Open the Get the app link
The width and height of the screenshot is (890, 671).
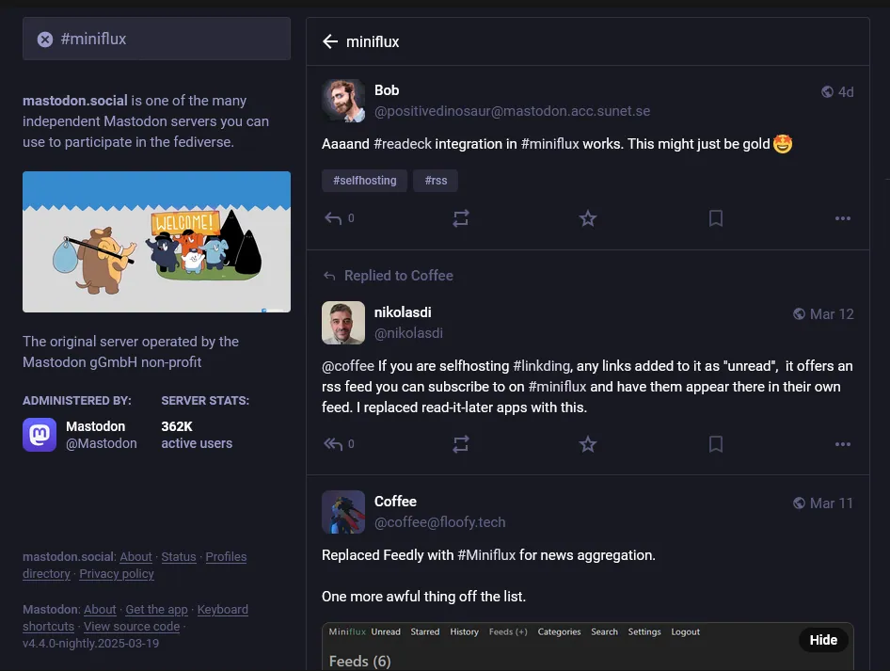[156, 610]
